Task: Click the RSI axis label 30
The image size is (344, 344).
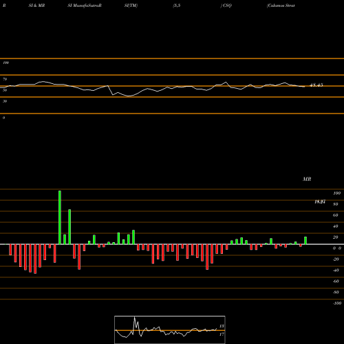Action: pos(5,101)
